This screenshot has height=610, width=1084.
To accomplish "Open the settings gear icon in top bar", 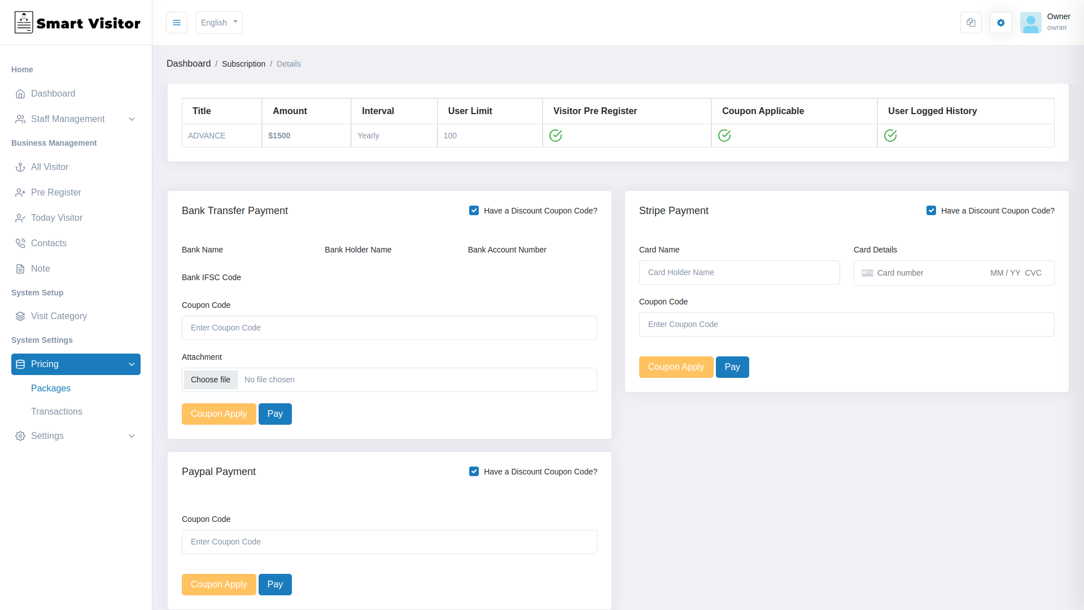I will click(1000, 23).
